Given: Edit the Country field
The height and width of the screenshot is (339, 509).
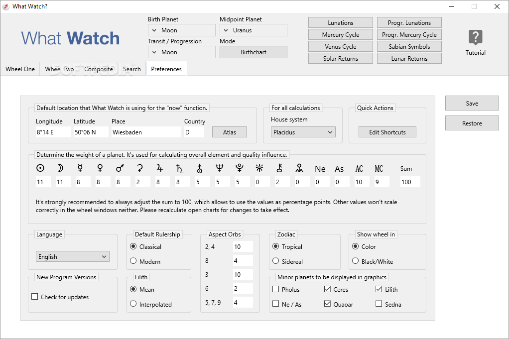Looking at the screenshot, I should (x=194, y=132).
